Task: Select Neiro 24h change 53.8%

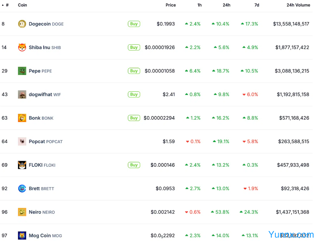Action: (x=220, y=212)
